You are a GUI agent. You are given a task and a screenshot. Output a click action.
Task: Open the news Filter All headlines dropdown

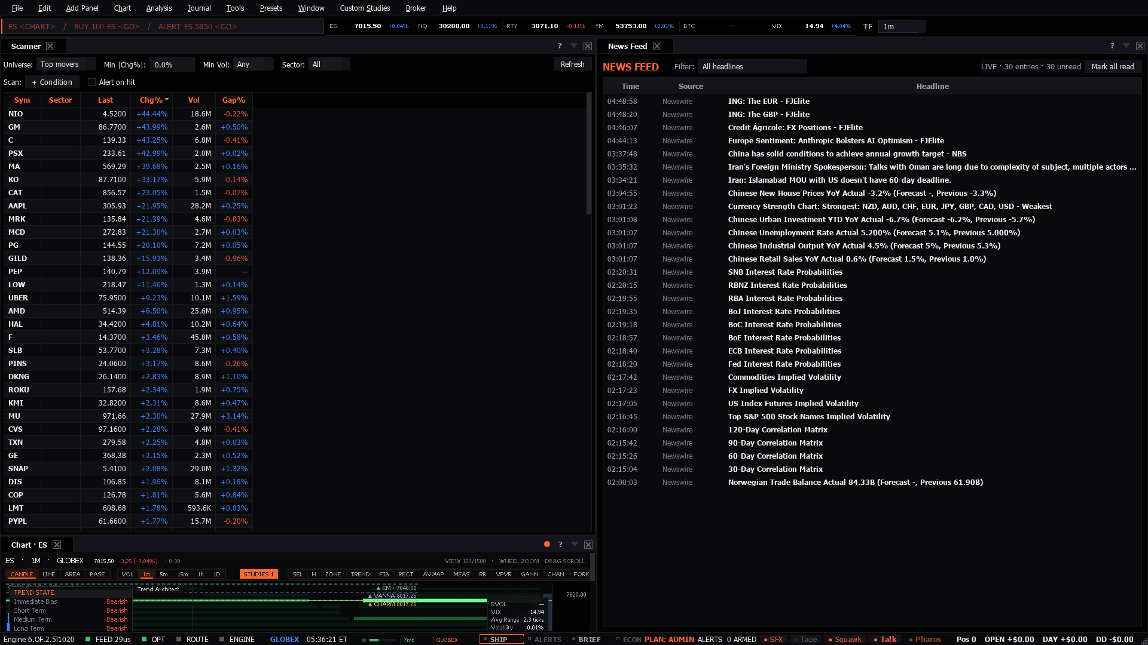click(x=752, y=67)
